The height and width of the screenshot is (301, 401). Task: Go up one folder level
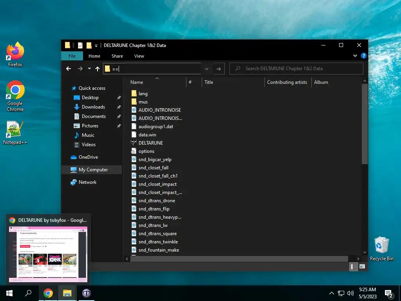click(98, 69)
